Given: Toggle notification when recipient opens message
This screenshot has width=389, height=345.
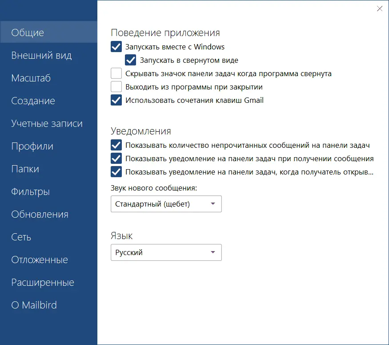Looking at the screenshot, I should pyautogui.click(x=116, y=172).
